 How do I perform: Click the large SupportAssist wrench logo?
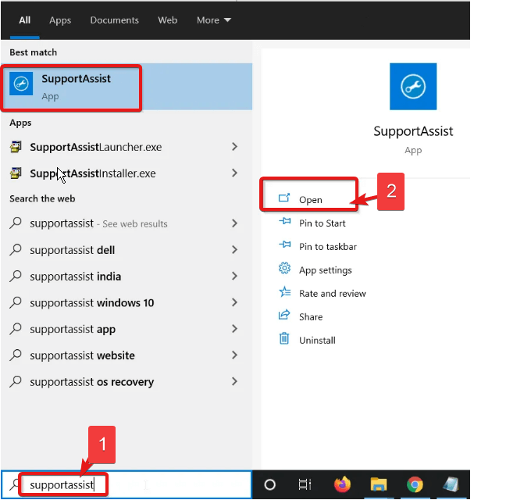coord(413,87)
